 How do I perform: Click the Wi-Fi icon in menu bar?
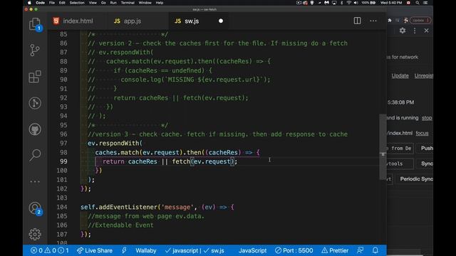coord(348,3)
